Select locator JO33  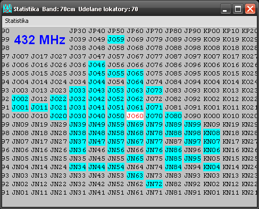pos(78,90)
